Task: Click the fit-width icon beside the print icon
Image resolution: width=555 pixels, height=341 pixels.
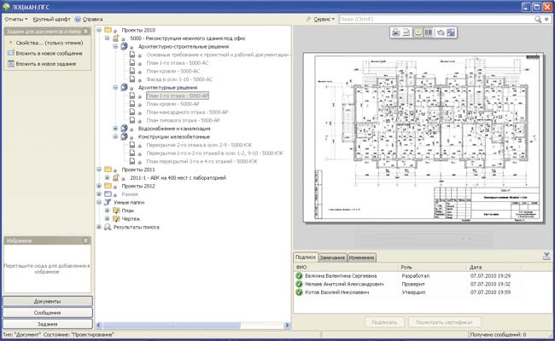Action: click(x=406, y=32)
